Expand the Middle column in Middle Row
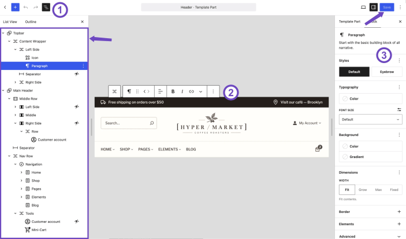406x239 pixels. point(15,115)
